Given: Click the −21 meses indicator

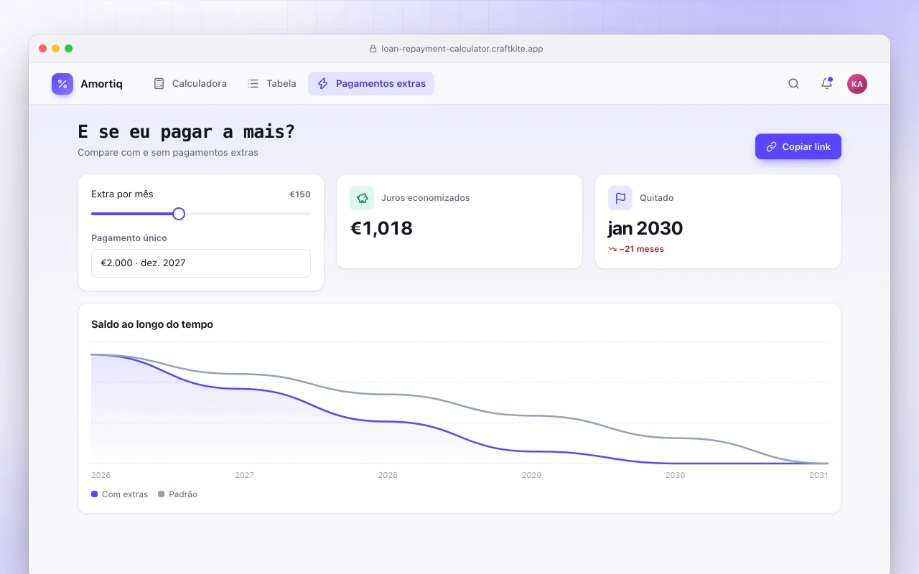Looking at the screenshot, I should [636, 249].
